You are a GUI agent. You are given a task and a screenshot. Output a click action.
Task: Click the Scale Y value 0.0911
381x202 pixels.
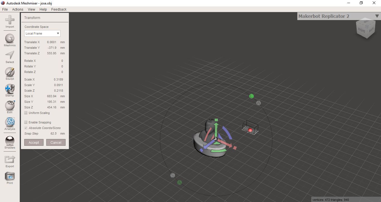(58, 85)
